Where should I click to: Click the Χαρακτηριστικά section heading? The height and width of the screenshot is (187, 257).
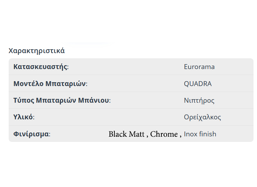point(37,51)
